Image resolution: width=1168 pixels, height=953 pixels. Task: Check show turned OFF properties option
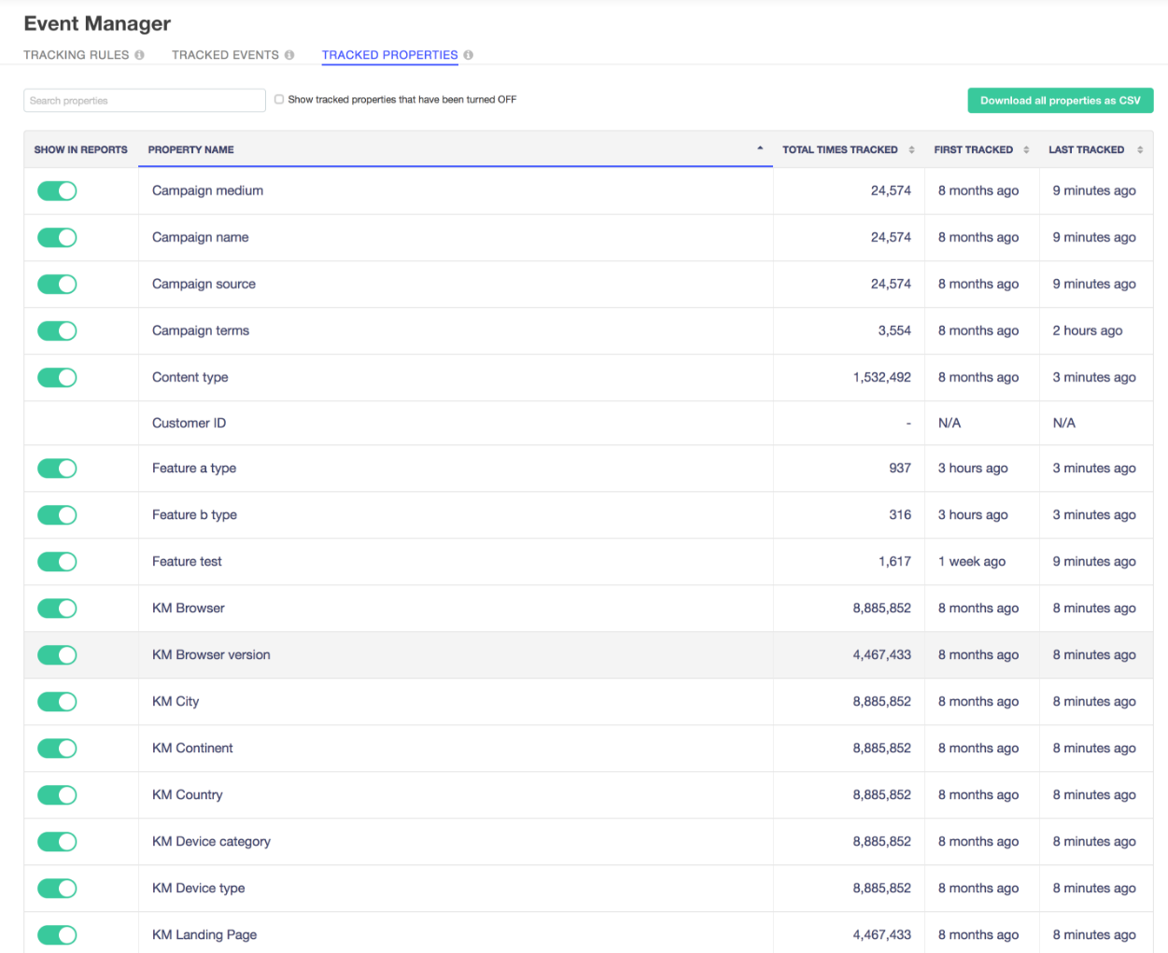(x=279, y=99)
